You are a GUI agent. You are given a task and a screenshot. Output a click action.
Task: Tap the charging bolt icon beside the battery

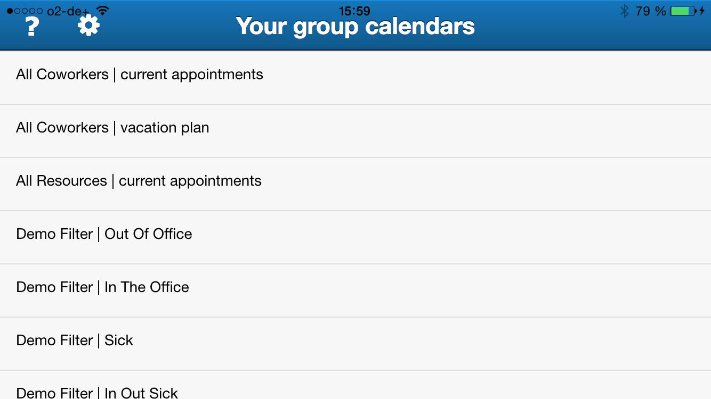pyautogui.click(x=702, y=11)
